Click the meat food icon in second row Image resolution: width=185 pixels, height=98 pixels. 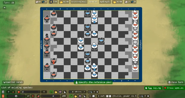coord(38,96)
